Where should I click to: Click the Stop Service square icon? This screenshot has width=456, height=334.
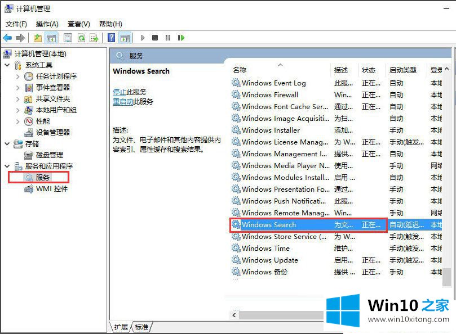pos(155,38)
